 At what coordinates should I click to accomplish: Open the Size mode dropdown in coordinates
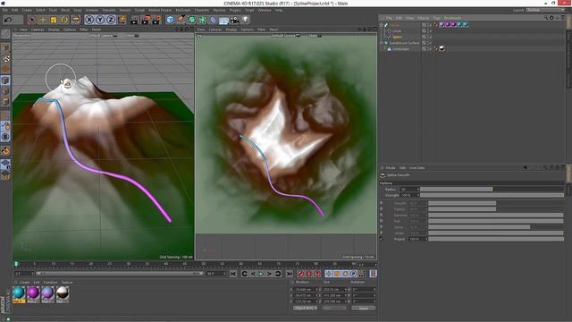click(x=333, y=308)
